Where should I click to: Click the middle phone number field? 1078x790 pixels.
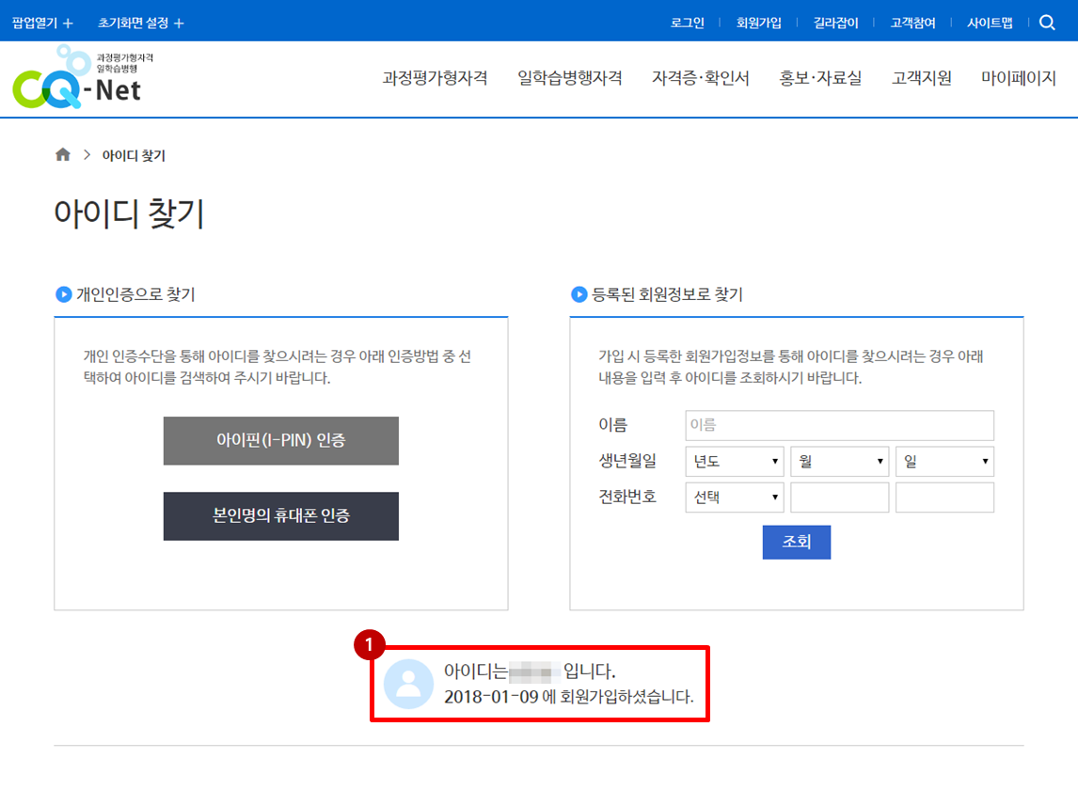point(840,498)
